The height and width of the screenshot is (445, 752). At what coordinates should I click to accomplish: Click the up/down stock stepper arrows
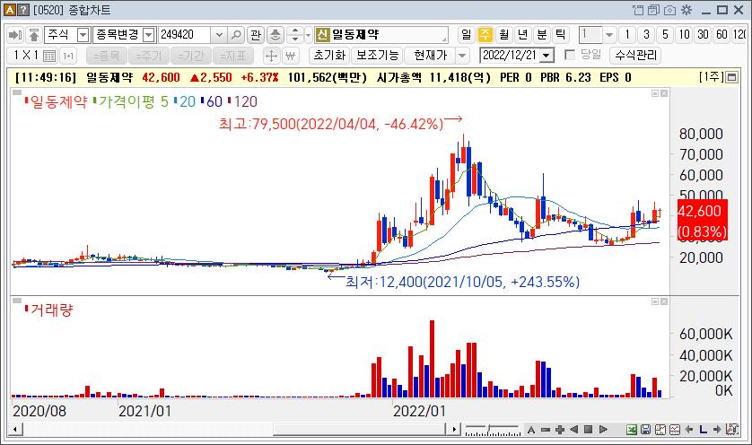coord(295,34)
